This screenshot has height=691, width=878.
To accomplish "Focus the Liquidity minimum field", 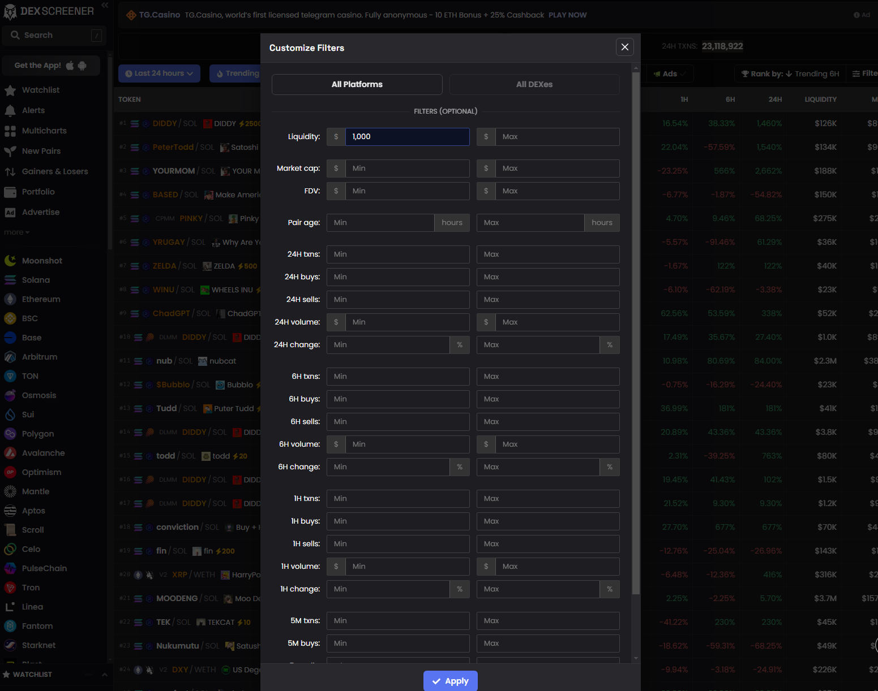I will [x=407, y=137].
